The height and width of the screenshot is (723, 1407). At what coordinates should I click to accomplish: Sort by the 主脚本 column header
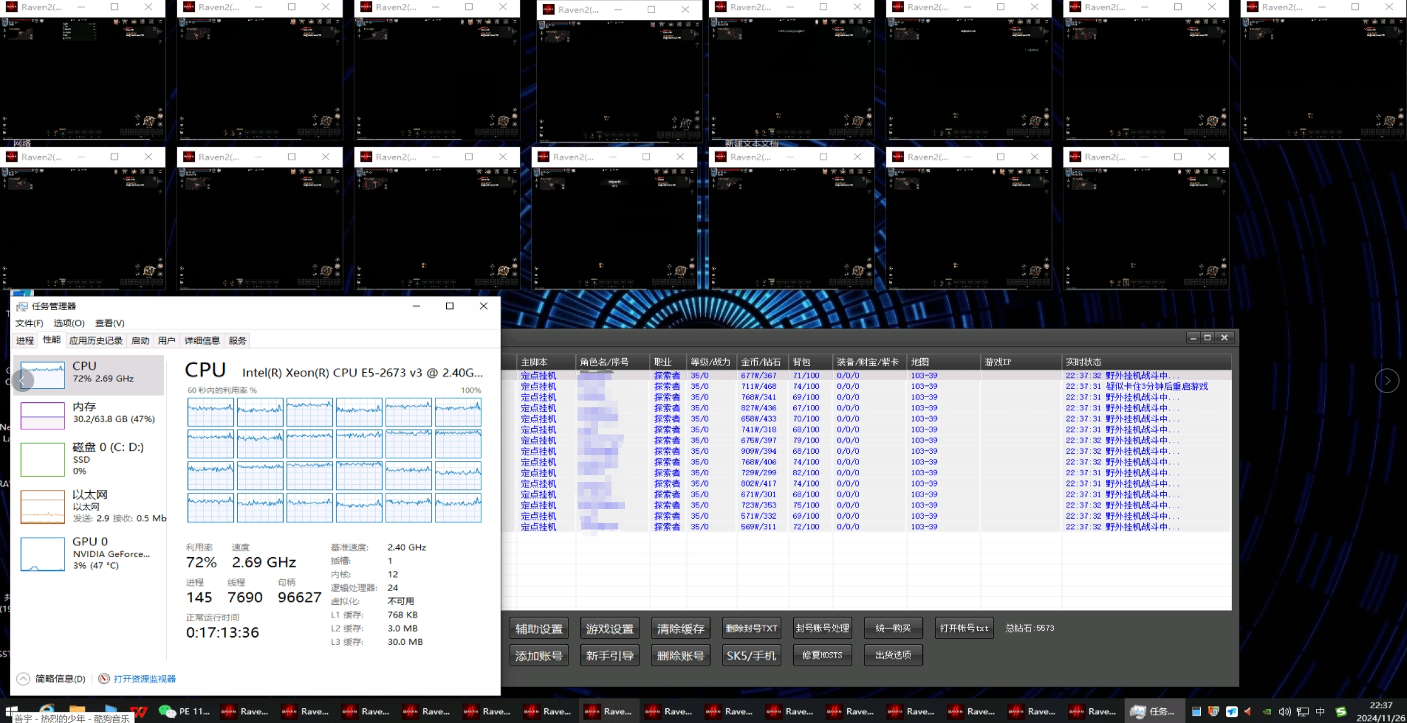(x=546, y=362)
